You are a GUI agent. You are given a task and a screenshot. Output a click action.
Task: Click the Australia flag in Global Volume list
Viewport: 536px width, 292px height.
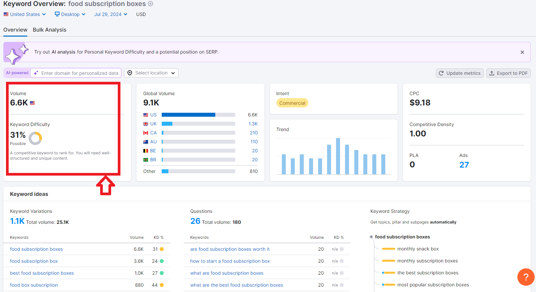click(146, 142)
